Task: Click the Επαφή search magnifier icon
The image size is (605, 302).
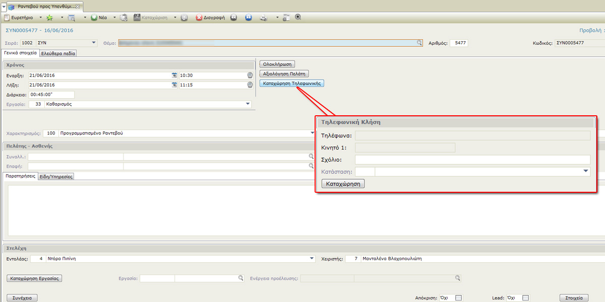Action: 311,166
